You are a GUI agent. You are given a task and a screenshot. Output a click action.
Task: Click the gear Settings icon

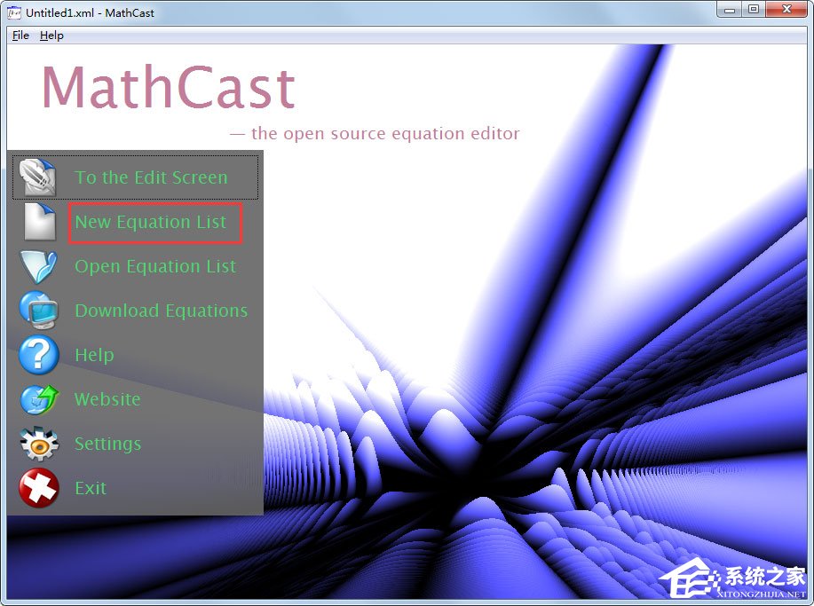click(x=39, y=444)
